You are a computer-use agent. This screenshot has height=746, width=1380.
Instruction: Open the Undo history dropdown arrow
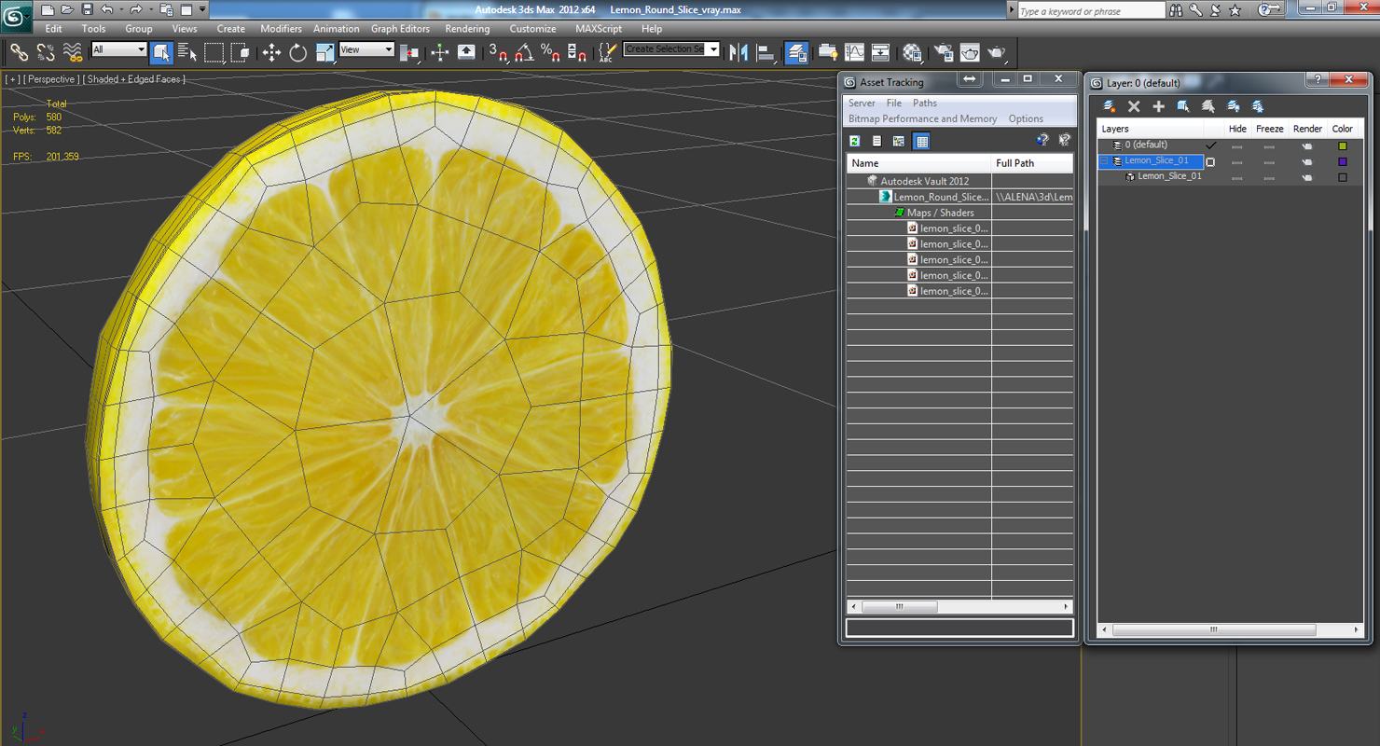pos(121,9)
